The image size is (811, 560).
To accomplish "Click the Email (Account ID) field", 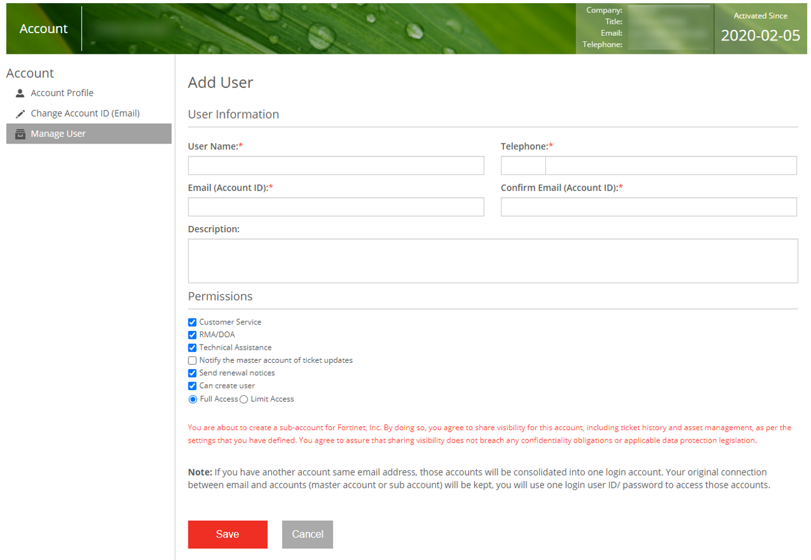I will pos(336,207).
